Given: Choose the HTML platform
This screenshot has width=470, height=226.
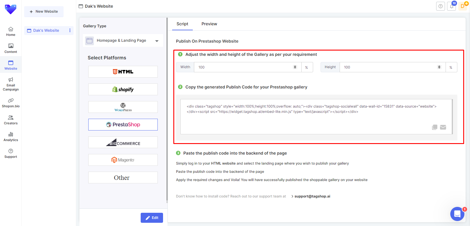Looking at the screenshot, I should click(123, 72).
